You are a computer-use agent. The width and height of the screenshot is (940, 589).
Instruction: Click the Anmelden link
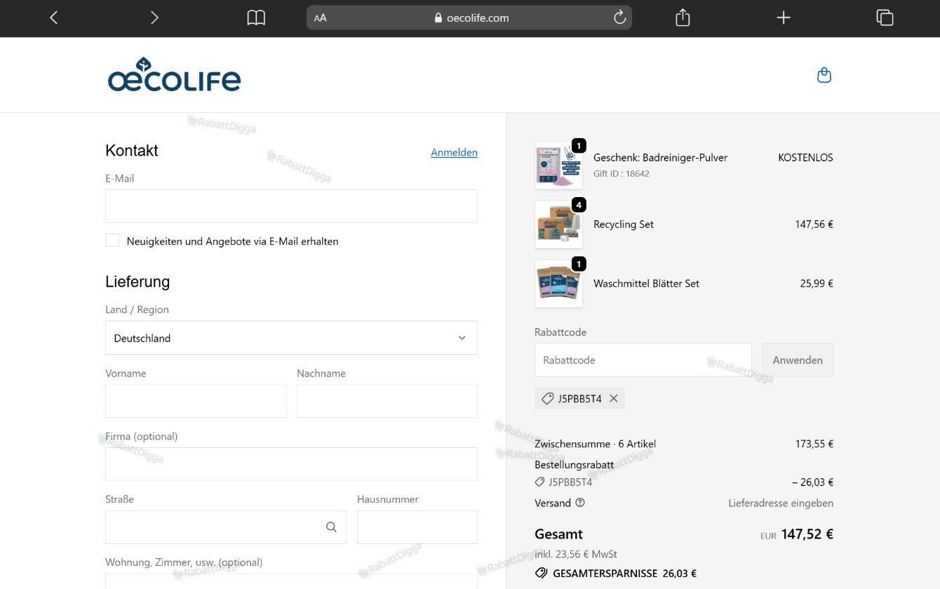point(454,152)
